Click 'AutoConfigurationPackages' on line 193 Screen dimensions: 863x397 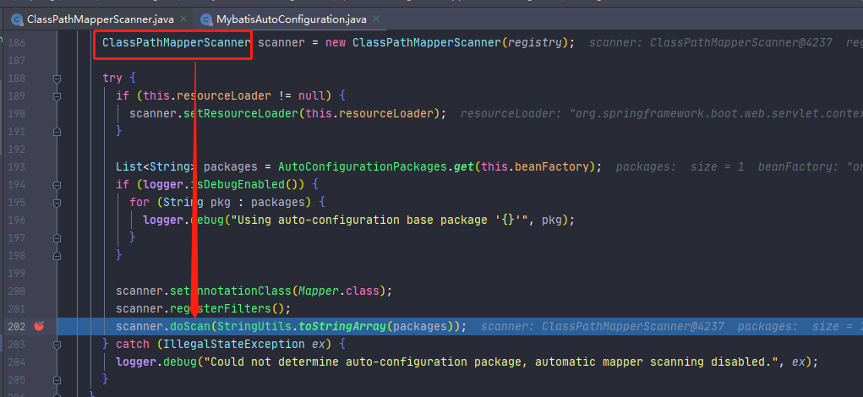pyautogui.click(x=362, y=166)
